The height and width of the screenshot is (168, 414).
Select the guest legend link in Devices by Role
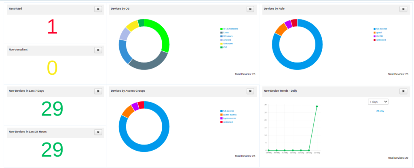tap(379, 32)
